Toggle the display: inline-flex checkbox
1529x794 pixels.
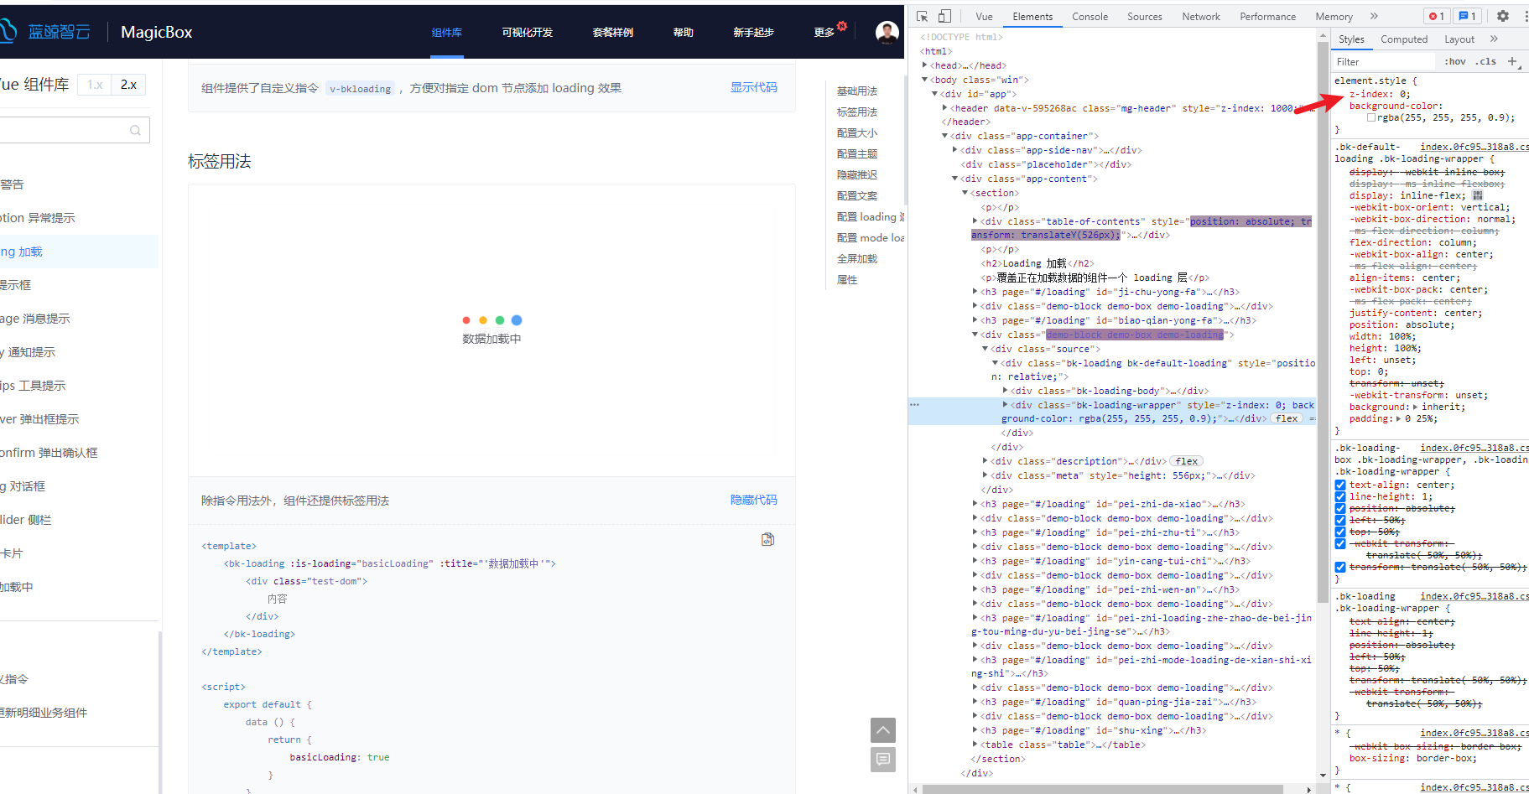click(1339, 195)
